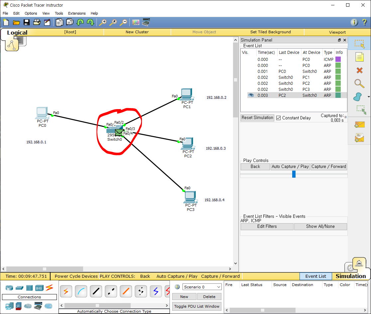Choose the Copper Straight-Through cable

(x=96, y=291)
